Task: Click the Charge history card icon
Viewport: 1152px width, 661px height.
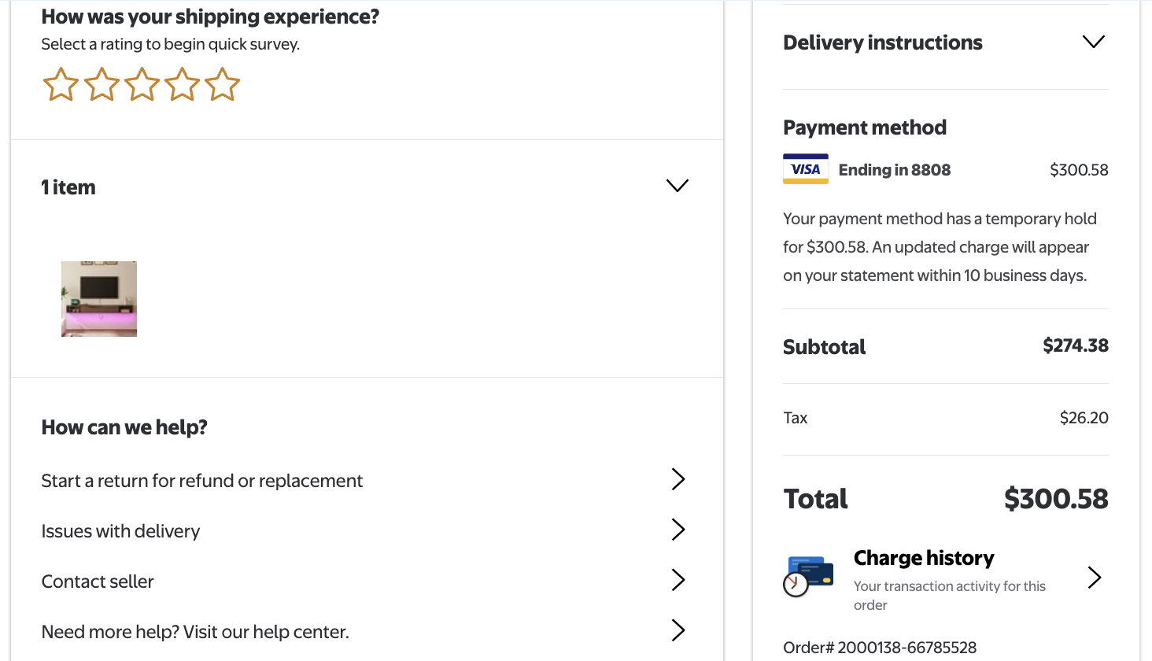Action: coord(808,576)
